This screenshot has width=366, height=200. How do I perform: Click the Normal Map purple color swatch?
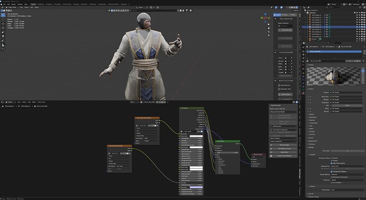(x=196, y=187)
